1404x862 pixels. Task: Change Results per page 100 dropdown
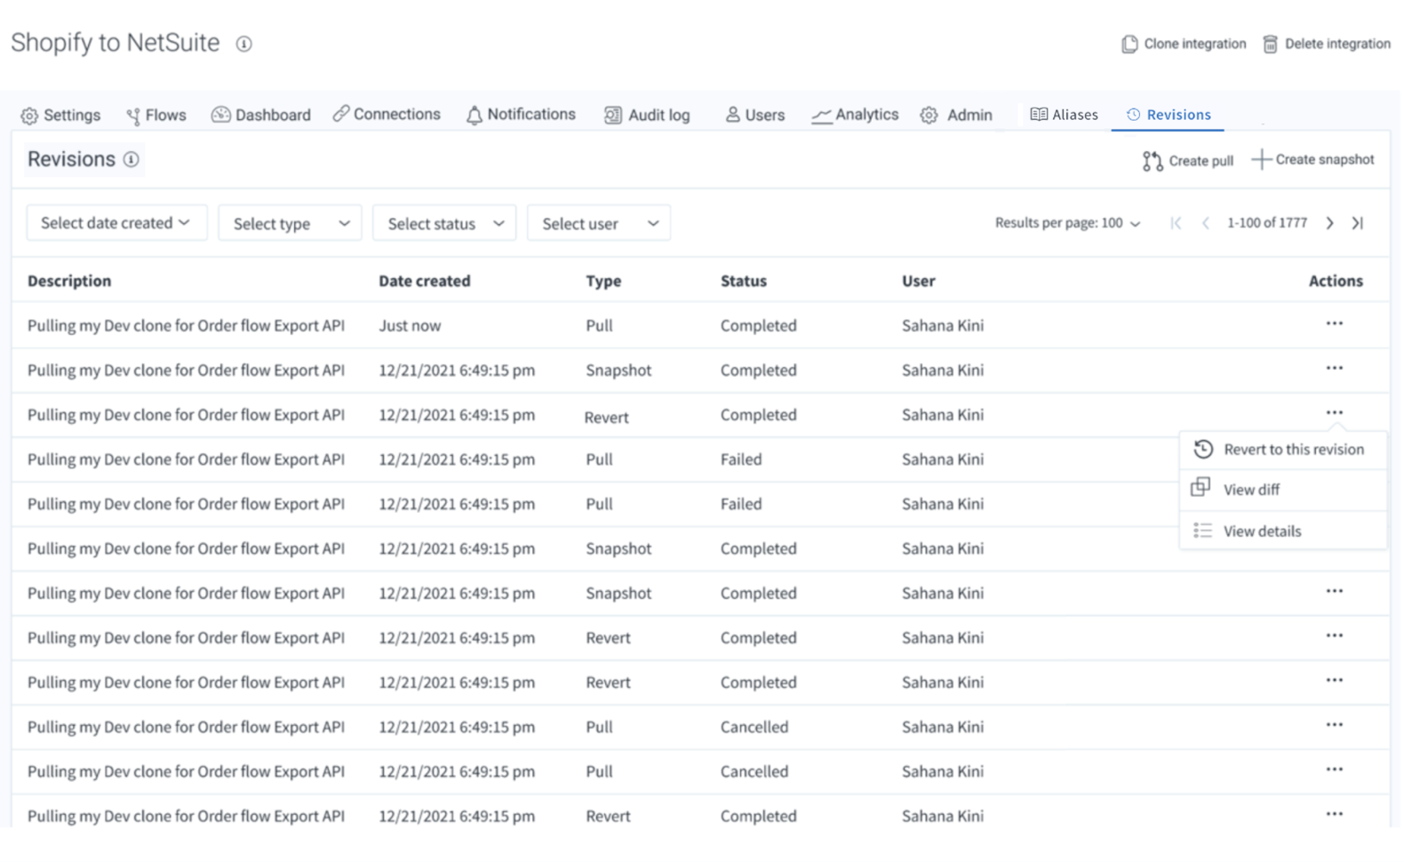pyautogui.click(x=1067, y=223)
